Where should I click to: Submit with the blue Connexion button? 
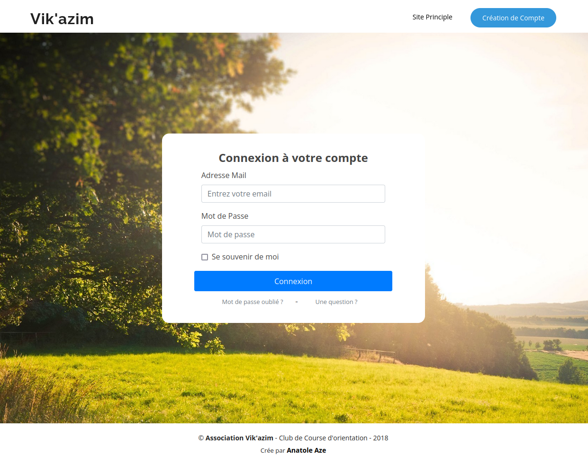pyautogui.click(x=293, y=281)
